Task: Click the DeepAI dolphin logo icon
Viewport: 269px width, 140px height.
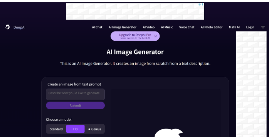Action: point(7,27)
